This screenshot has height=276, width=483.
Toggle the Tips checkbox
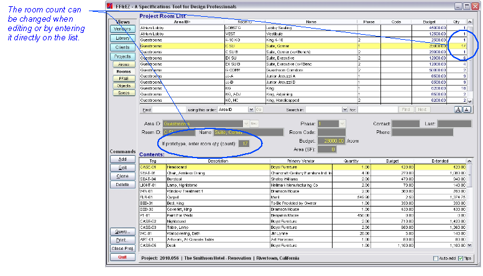coord(461,259)
